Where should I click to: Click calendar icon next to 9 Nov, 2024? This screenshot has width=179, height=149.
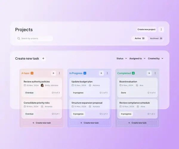[x=121, y=85]
